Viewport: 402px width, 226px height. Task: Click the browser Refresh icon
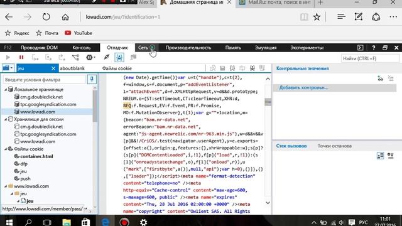(46, 17)
